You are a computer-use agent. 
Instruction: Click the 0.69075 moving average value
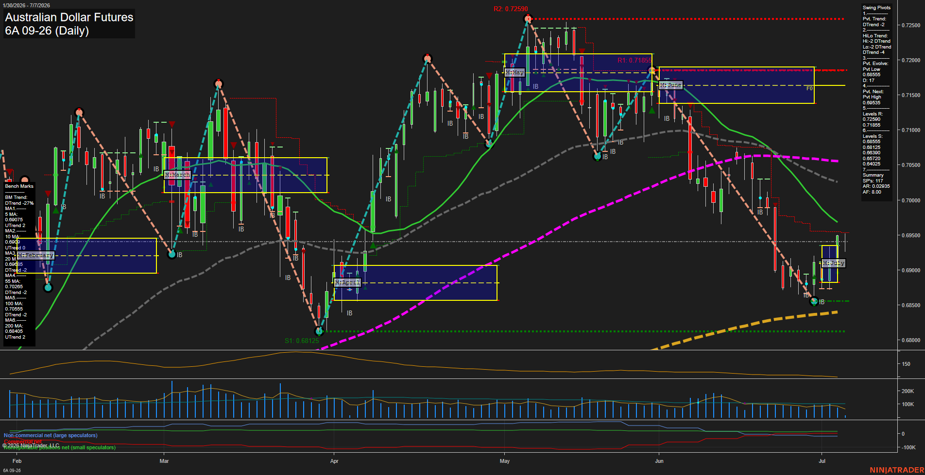click(x=14, y=220)
